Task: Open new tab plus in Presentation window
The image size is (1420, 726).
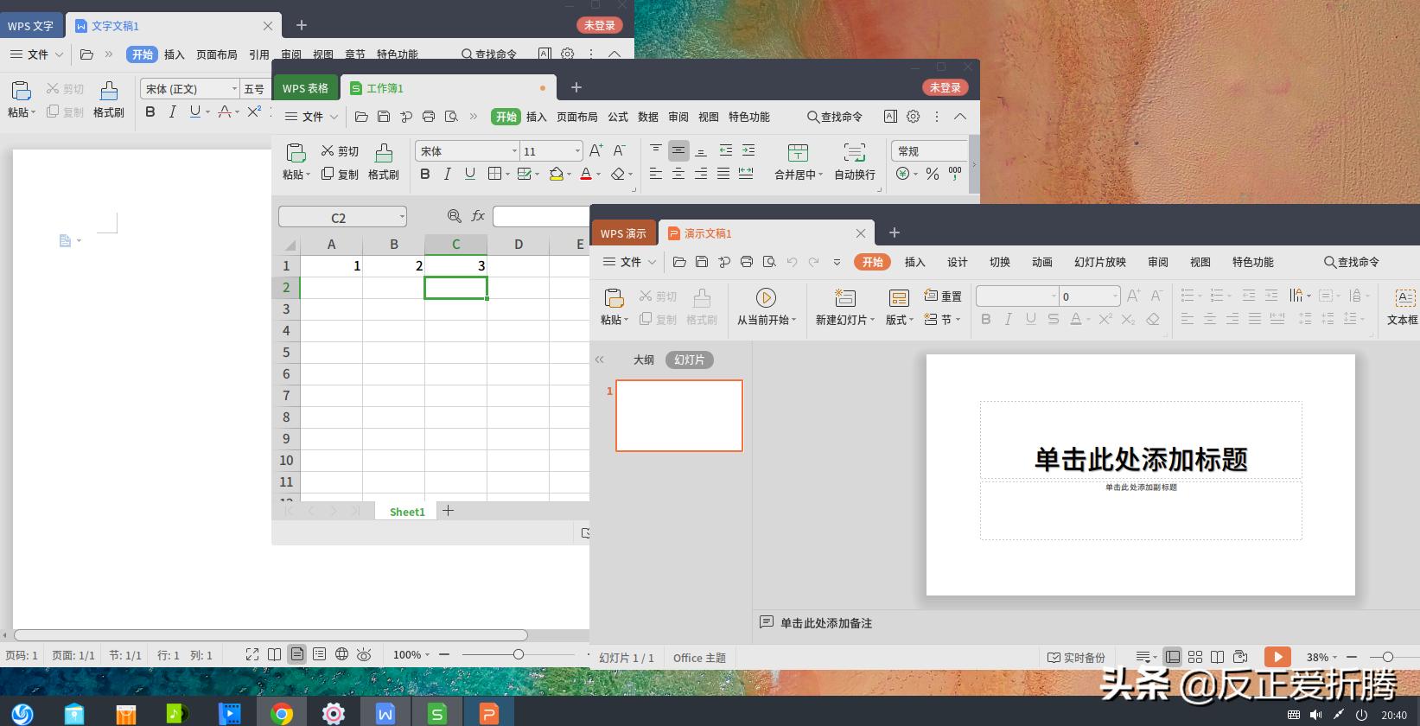Action: click(895, 232)
